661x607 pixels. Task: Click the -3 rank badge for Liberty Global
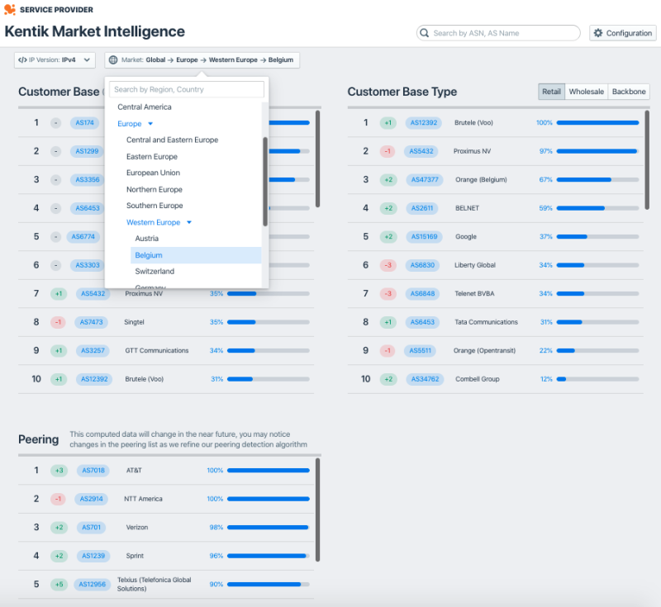(388, 265)
